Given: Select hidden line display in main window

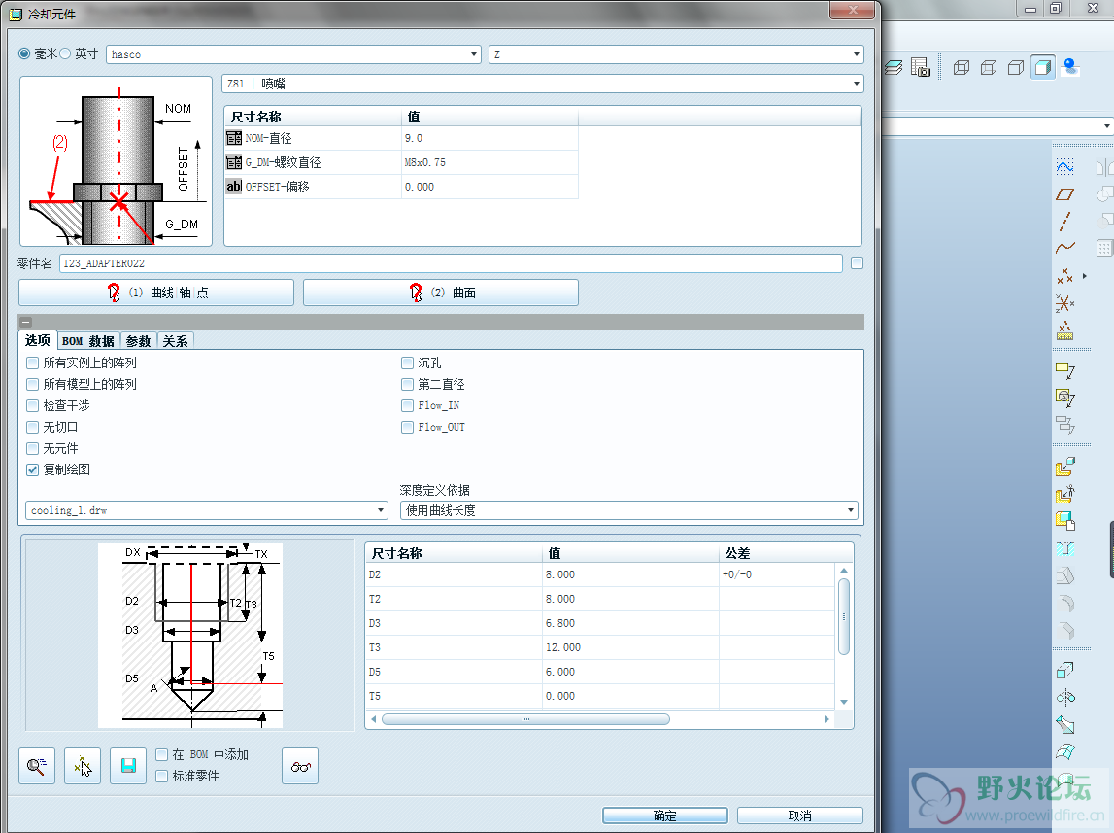Looking at the screenshot, I should (989, 67).
